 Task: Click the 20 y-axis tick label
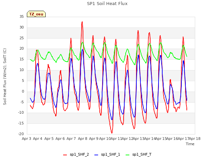point(21,49)
